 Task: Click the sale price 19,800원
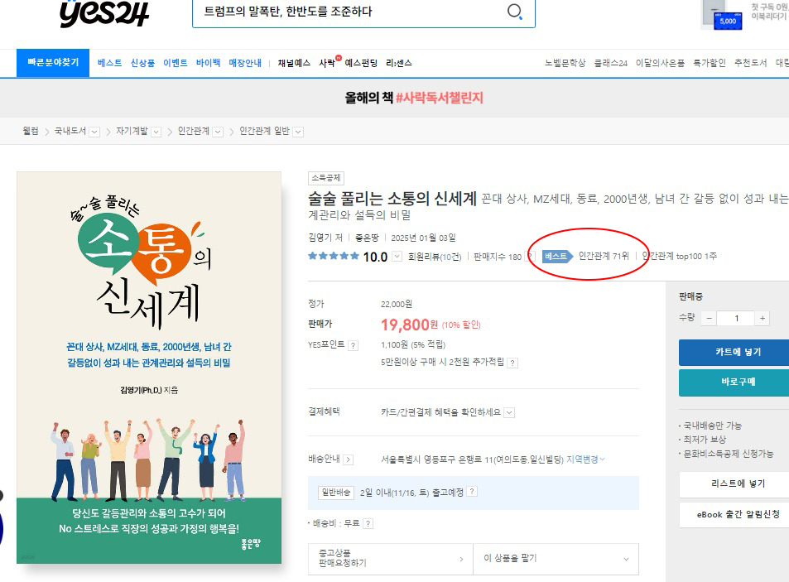409,325
